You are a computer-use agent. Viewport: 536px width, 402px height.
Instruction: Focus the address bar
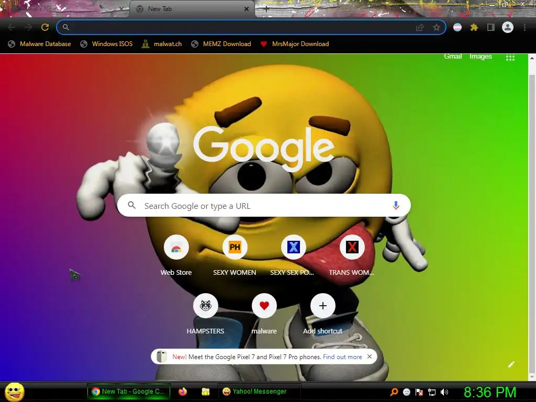click(x=251, y=27)
